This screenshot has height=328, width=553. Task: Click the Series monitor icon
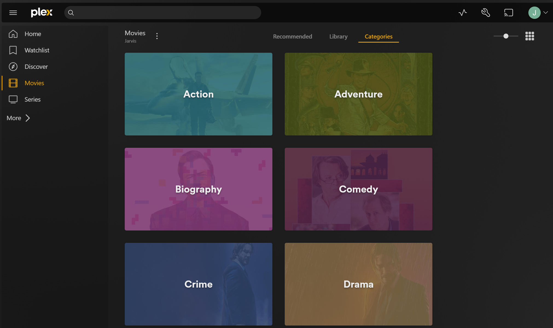[13, 99]
